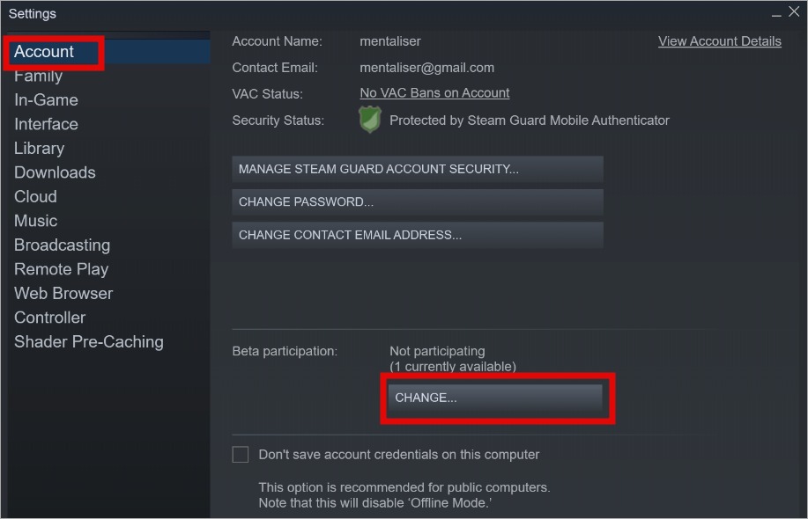
Task: Select the Broadcasting category
Action: 62,245
